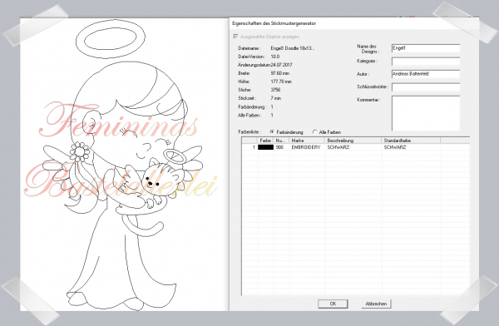This screenshot has width=499, height=326.
Task: Click the Standardfarbe column header
Action: point(411,141)
